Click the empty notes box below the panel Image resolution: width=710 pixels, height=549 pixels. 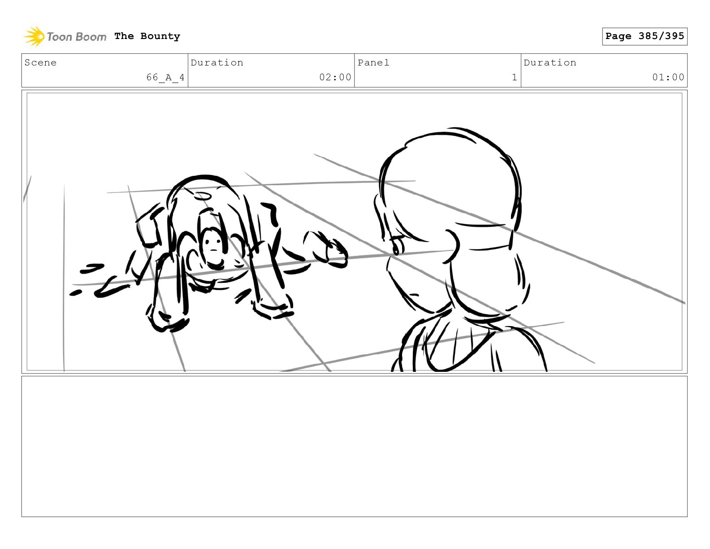(x=355, y=446)
